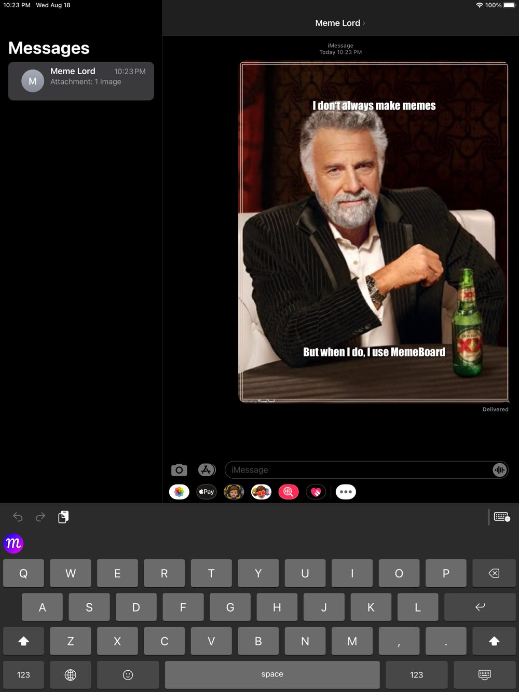Screen dimensions: 519x692
Task: Tap the undo arrow above the keyboard
Action: coord(18,517)
